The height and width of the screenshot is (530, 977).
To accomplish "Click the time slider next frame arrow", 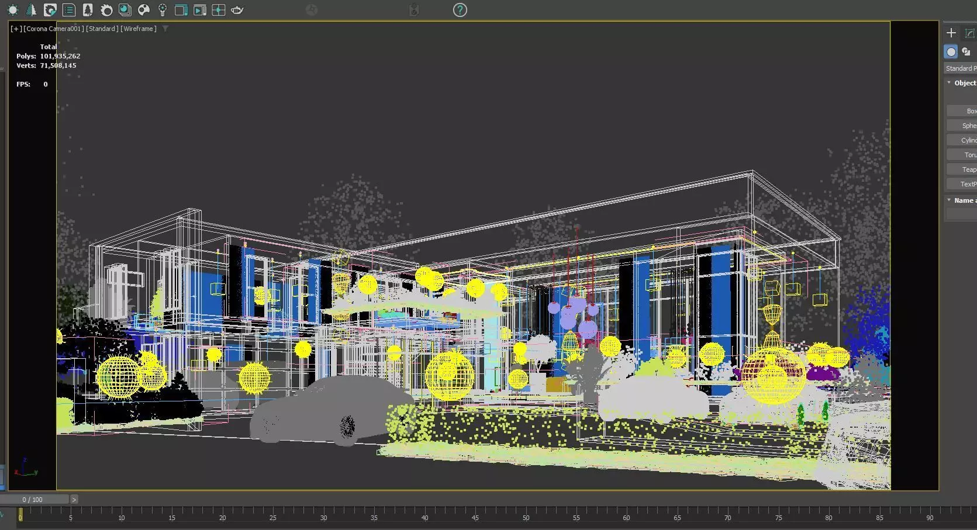I will [74, 500].
